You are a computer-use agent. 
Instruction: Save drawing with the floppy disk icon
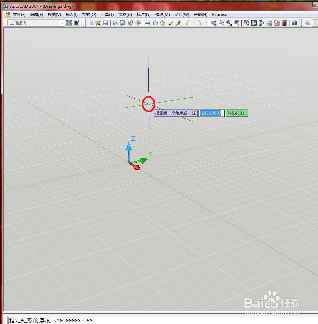106,23
